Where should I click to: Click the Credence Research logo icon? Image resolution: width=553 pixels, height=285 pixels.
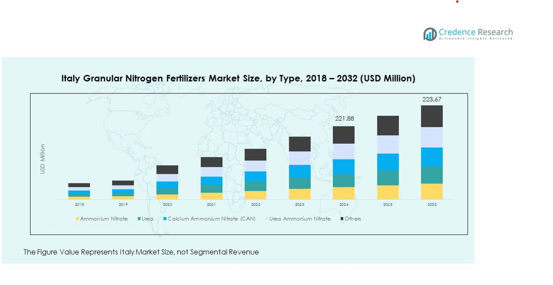[x=430, y=34]
